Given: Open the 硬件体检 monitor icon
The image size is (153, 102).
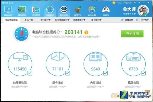Looking at the screenshot, I should tap(8, 10).
